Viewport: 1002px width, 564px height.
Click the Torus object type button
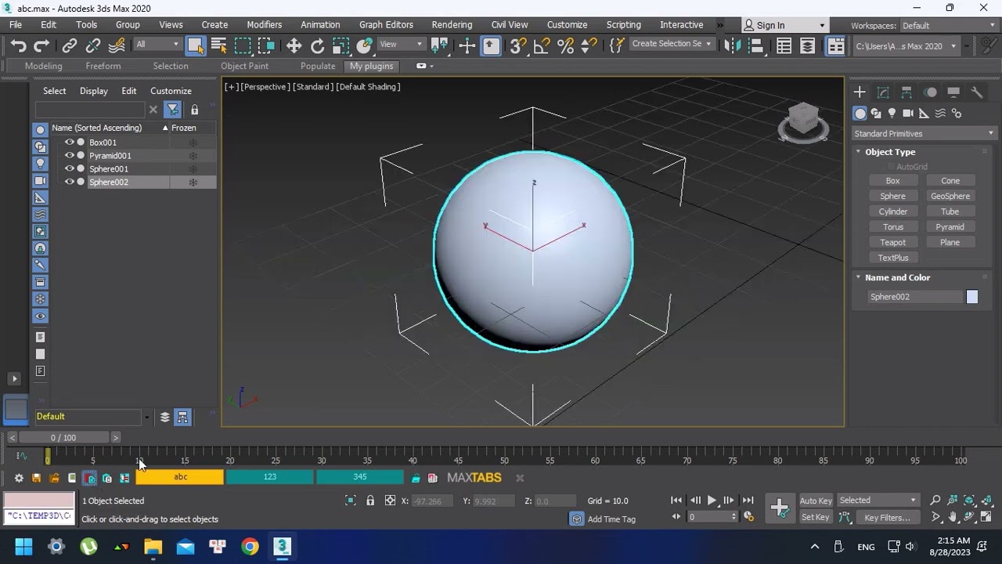pyautogui.click(x=892, y=227)
